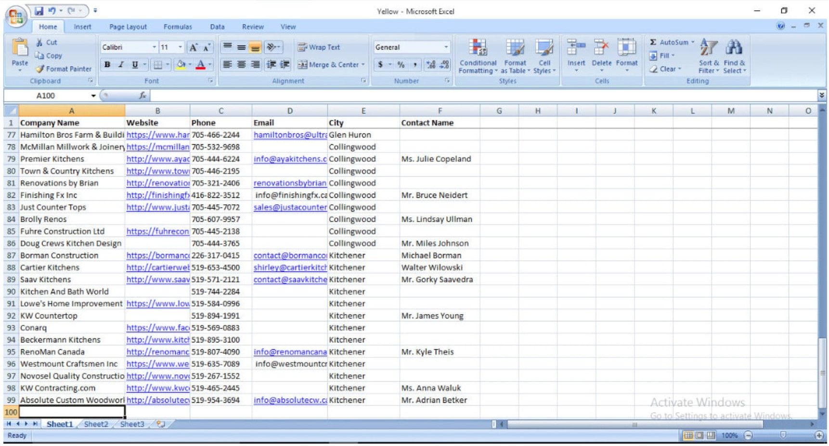Viewport: 829px width, 446px height.
Task: Switch to the Formulas ribbon tab
Action: point(177,27)
